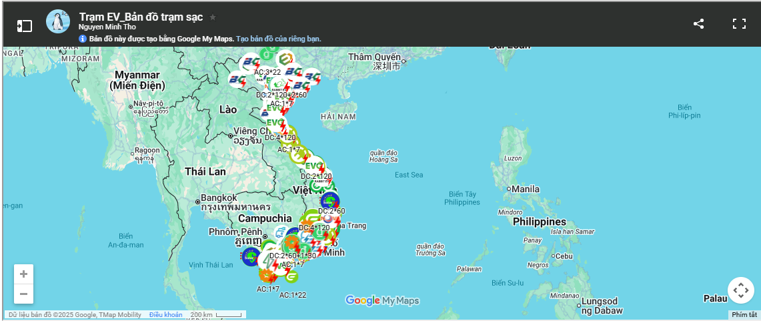Image resolution: width=761 pixels, height=321 pixels.
Task: Select large green F marker above DC:4*120
Action: (x=310, y=218)
